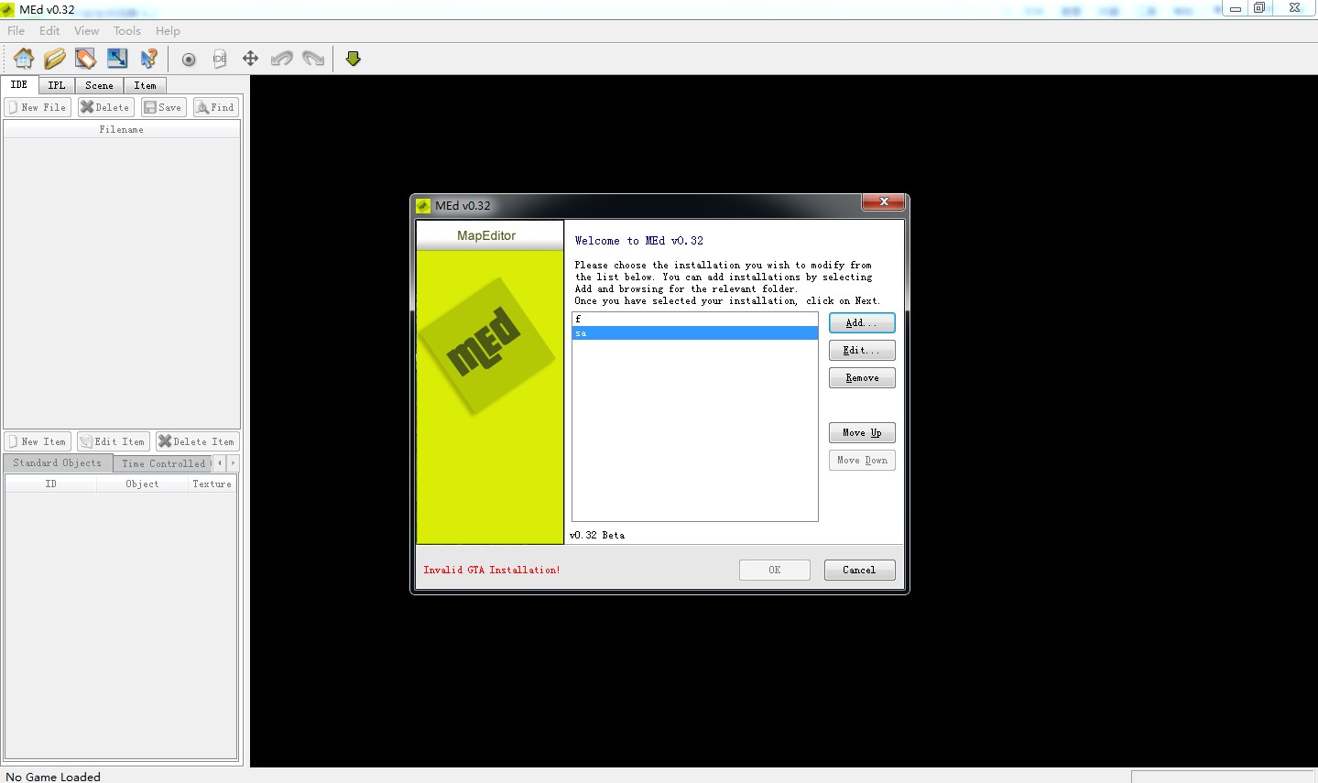Click the Texture column header
The height and width of the screenshot is (783, 1318).
click(x=212, y=484)
